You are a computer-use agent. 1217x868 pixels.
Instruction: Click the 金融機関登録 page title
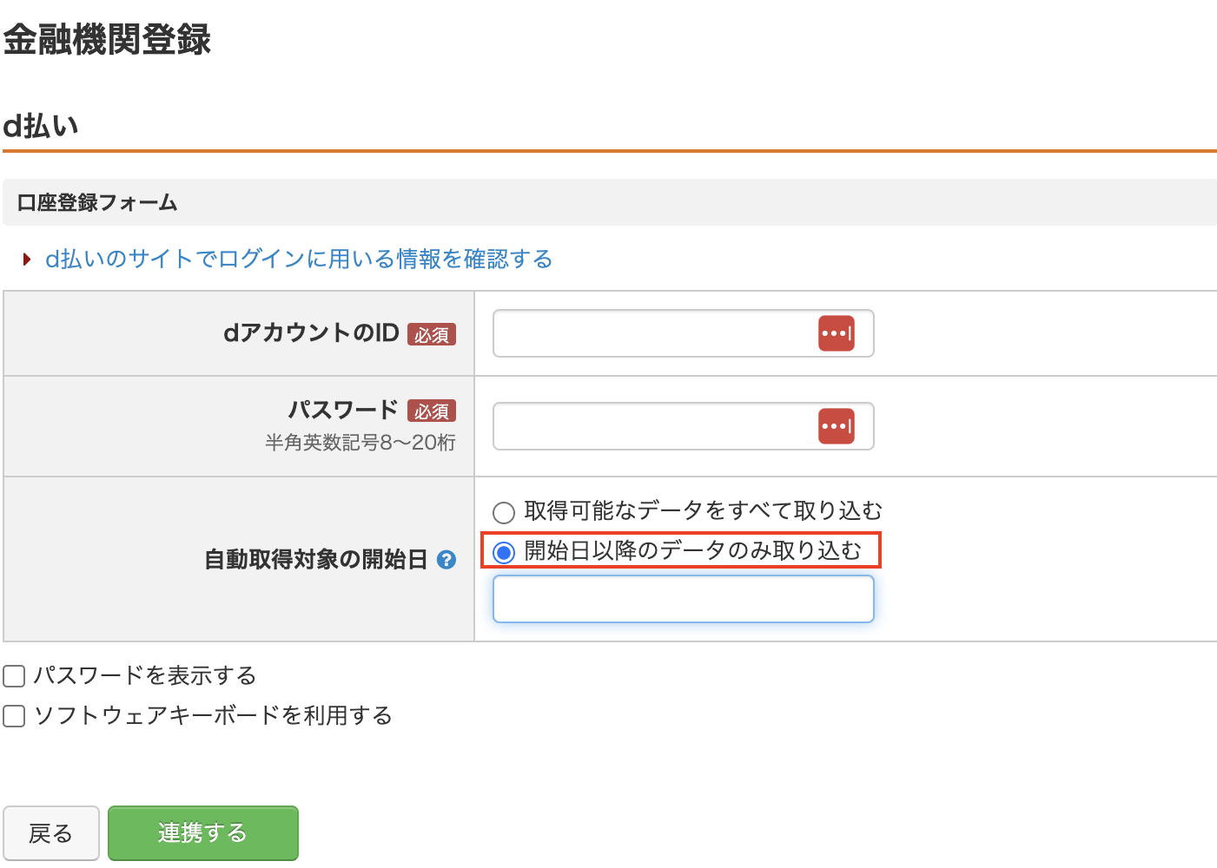(108, 40)
